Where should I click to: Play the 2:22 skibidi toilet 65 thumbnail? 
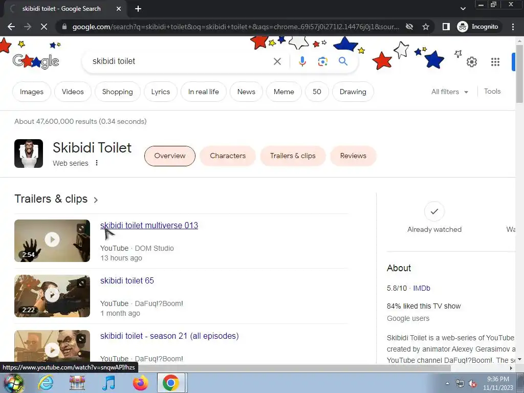[52, 296]
